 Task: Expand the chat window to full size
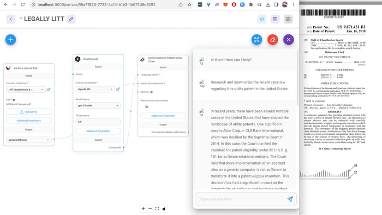click(257, 40)
